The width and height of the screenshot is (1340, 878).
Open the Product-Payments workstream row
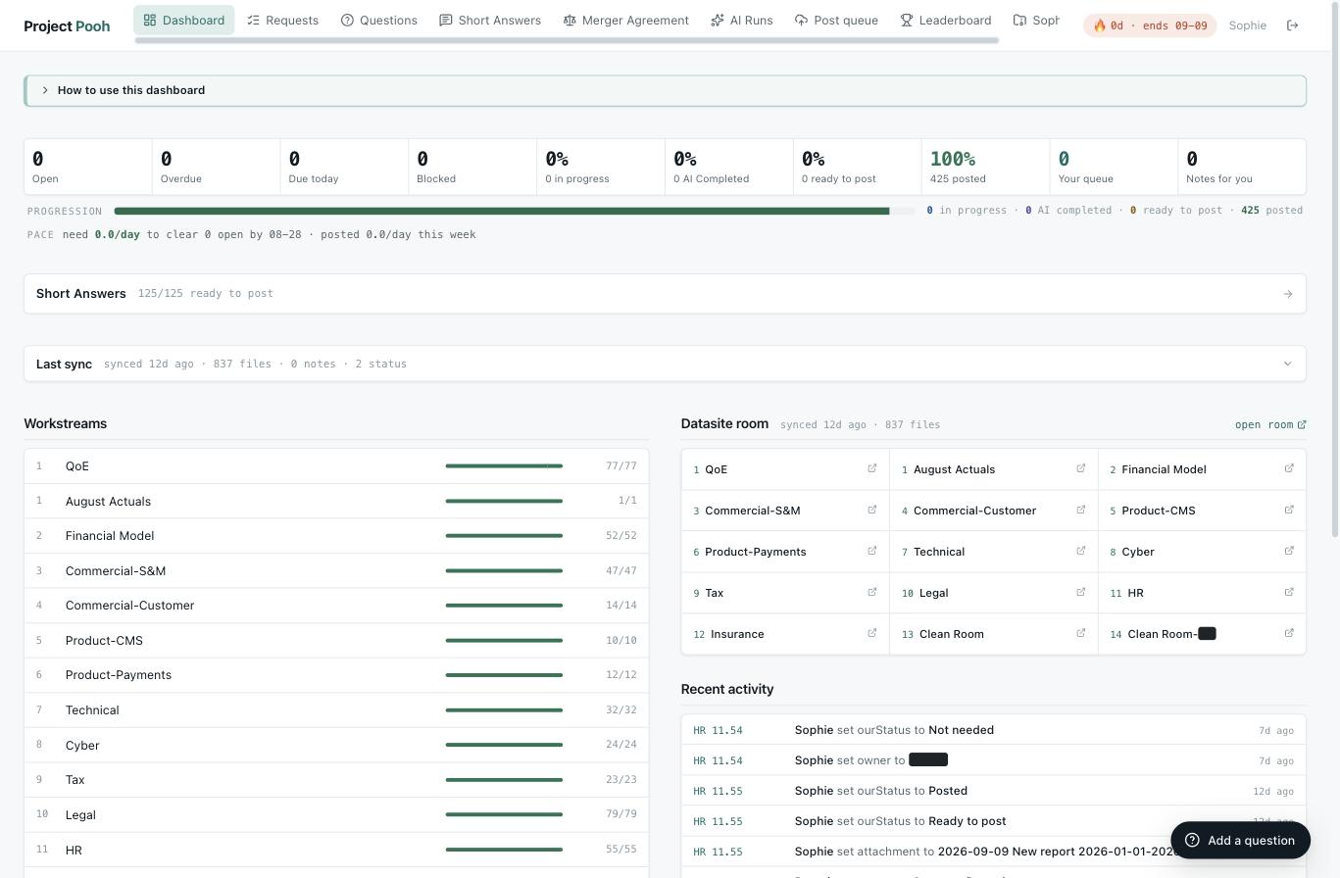tap(336, 675)
